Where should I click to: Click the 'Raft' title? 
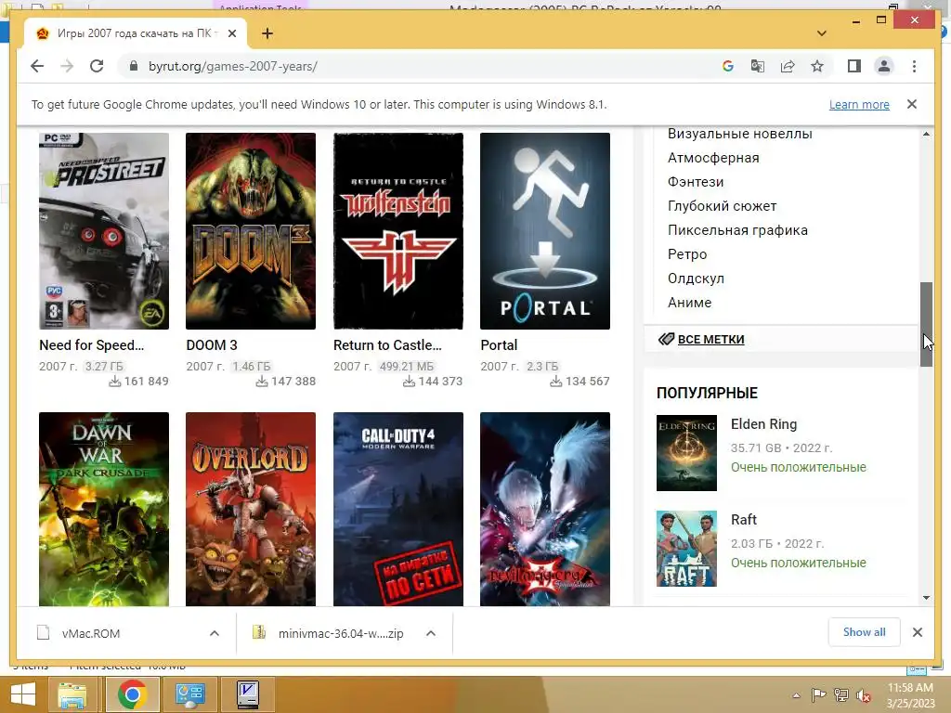tap(744, 520)
